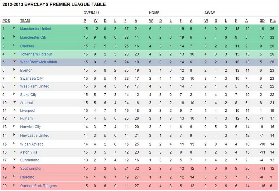
Task: Expand the Queens Park Rangers row arrow
Action: [14, 185]
